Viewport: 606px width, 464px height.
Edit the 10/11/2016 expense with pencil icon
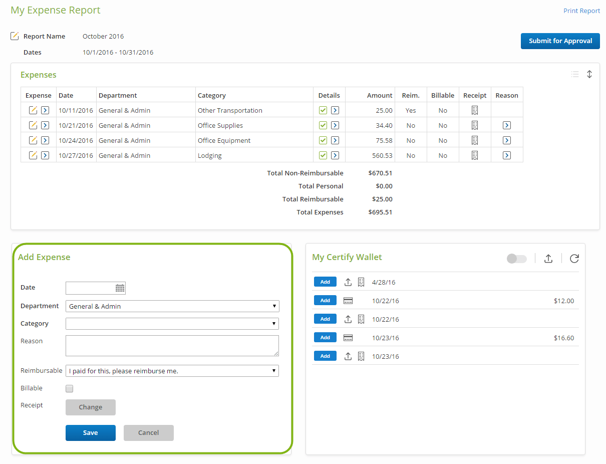(33, 110)
